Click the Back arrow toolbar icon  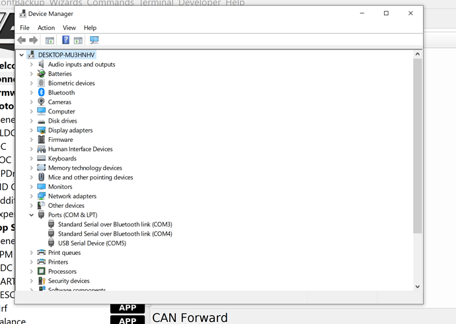22,40
